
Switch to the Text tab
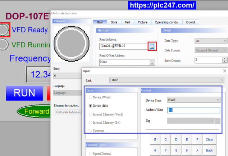(x=127, y=22)
